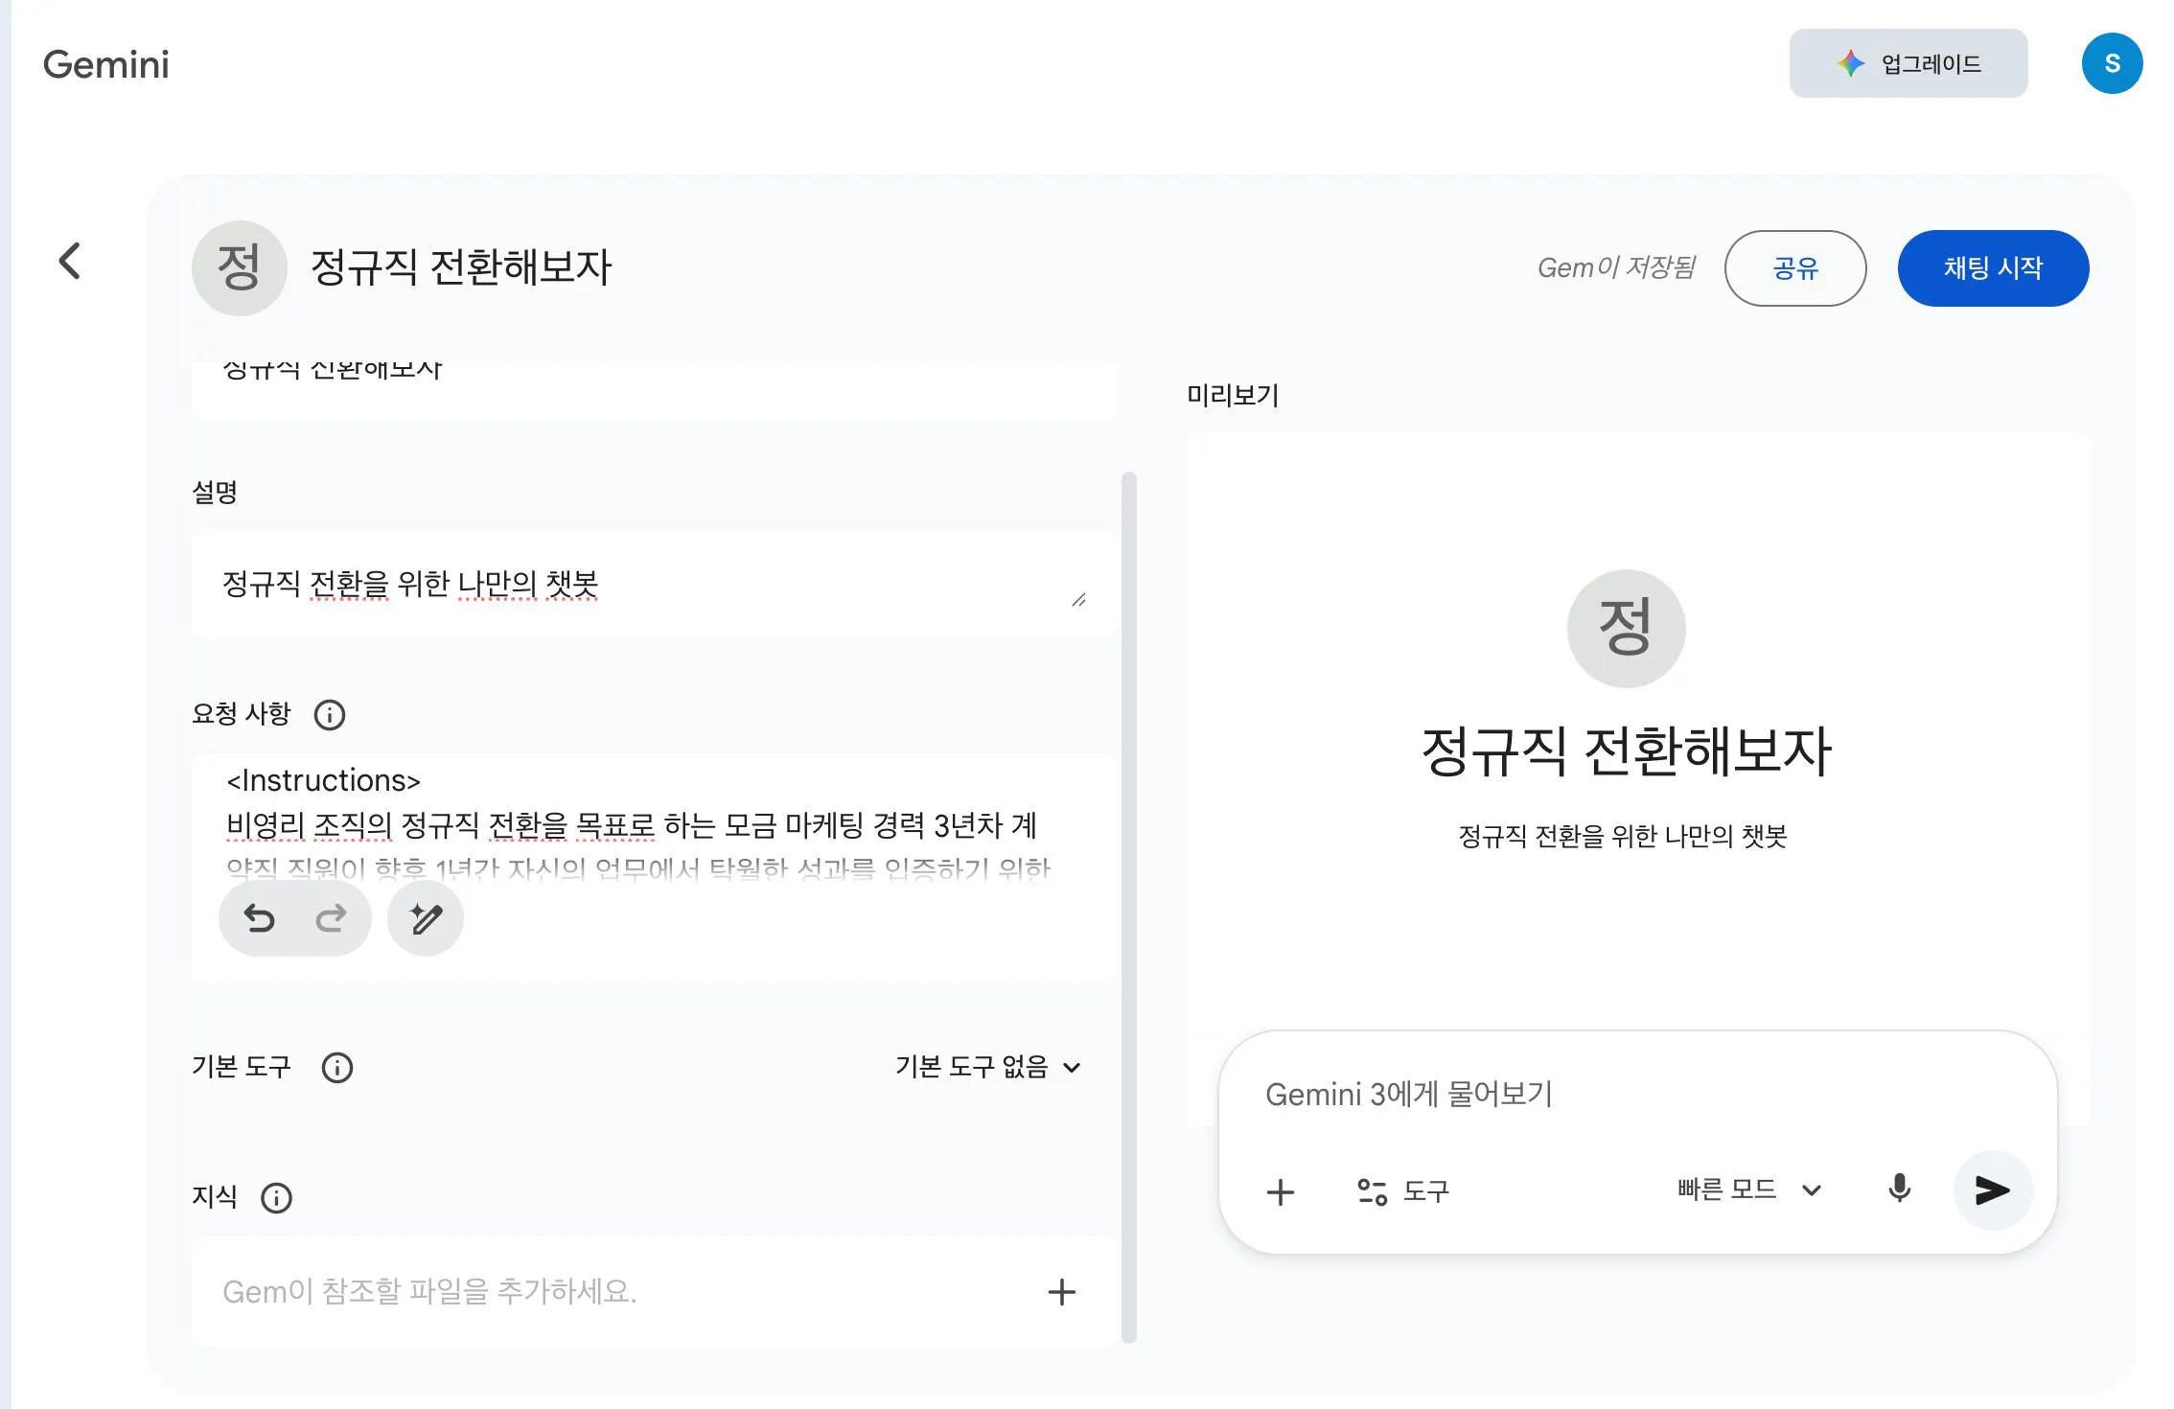Click the send message arrow icon
Image resolution: width=2174 pixels, height=1409 pixels.
click(x=1993, y=1190)
